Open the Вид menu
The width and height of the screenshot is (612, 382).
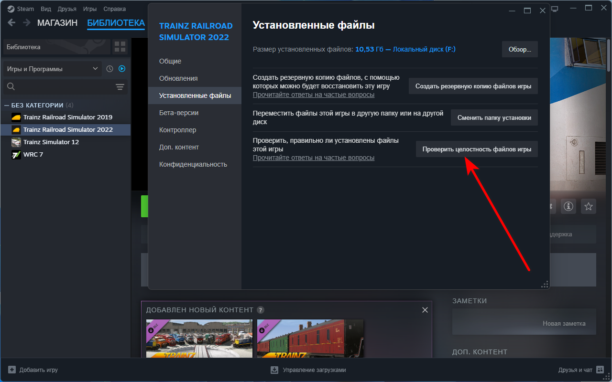click(x=46, y=9)
